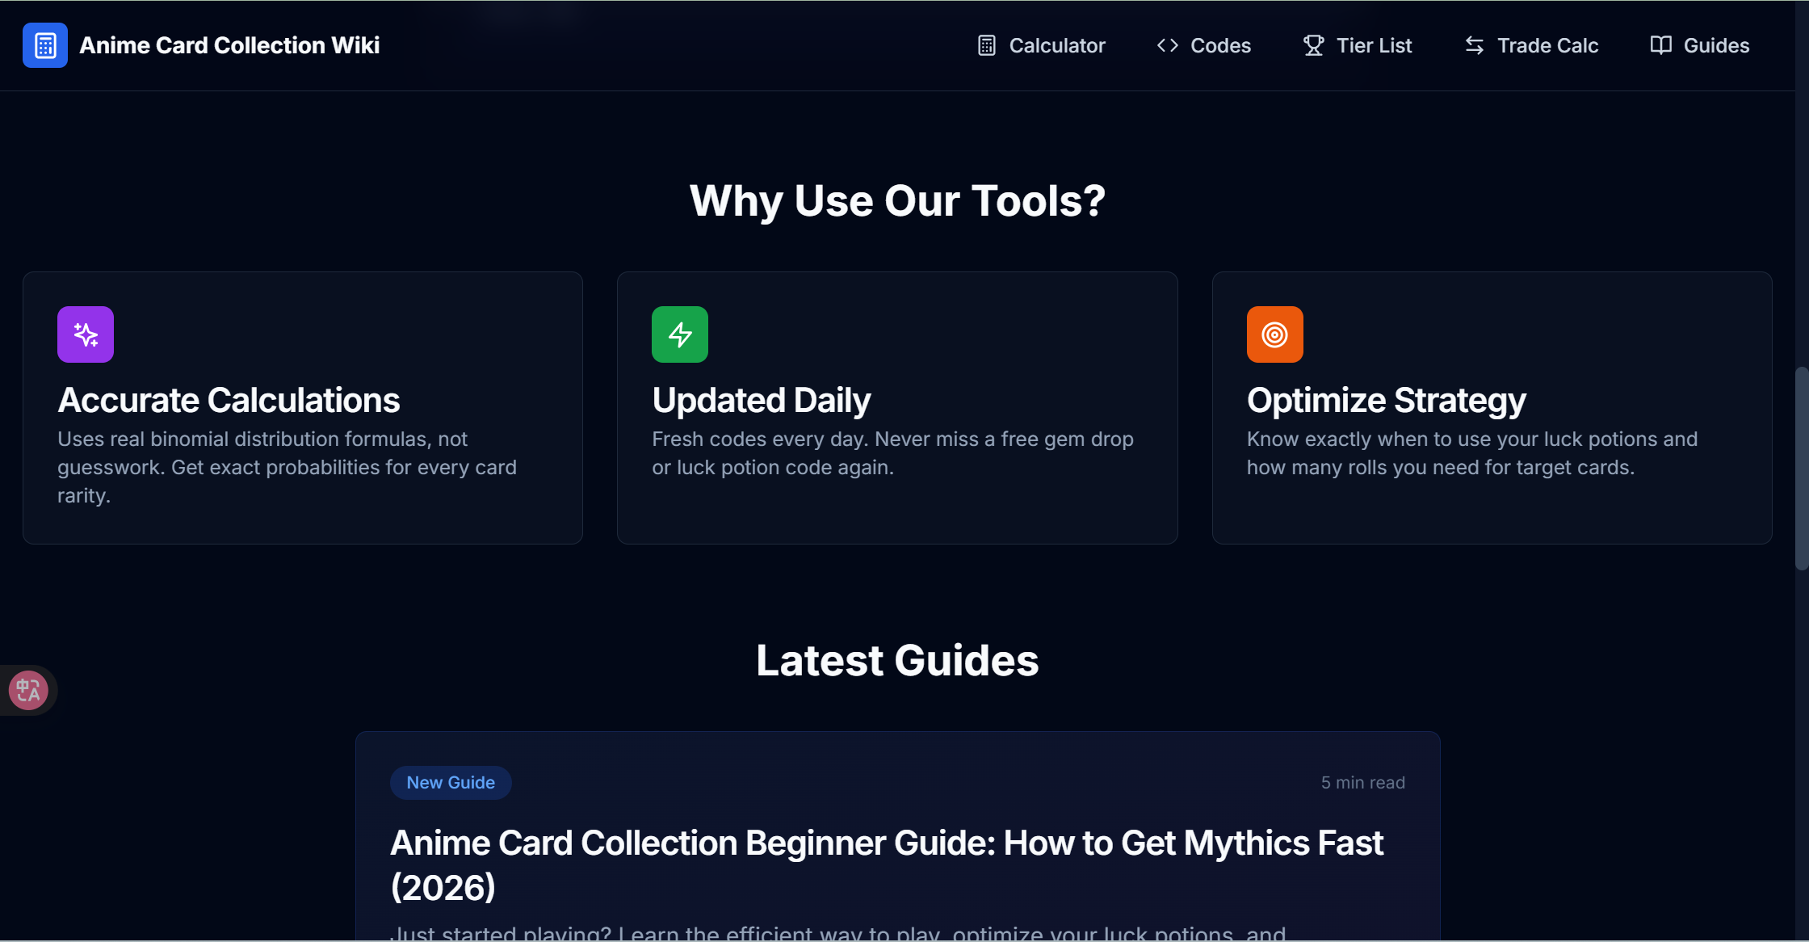
Task: Click the purple sparkles Accurate Calculations icon
Action: 85,334
